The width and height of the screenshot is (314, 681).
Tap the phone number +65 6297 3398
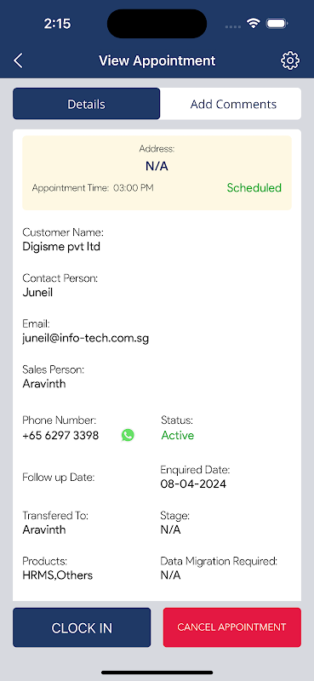(60, 435)
